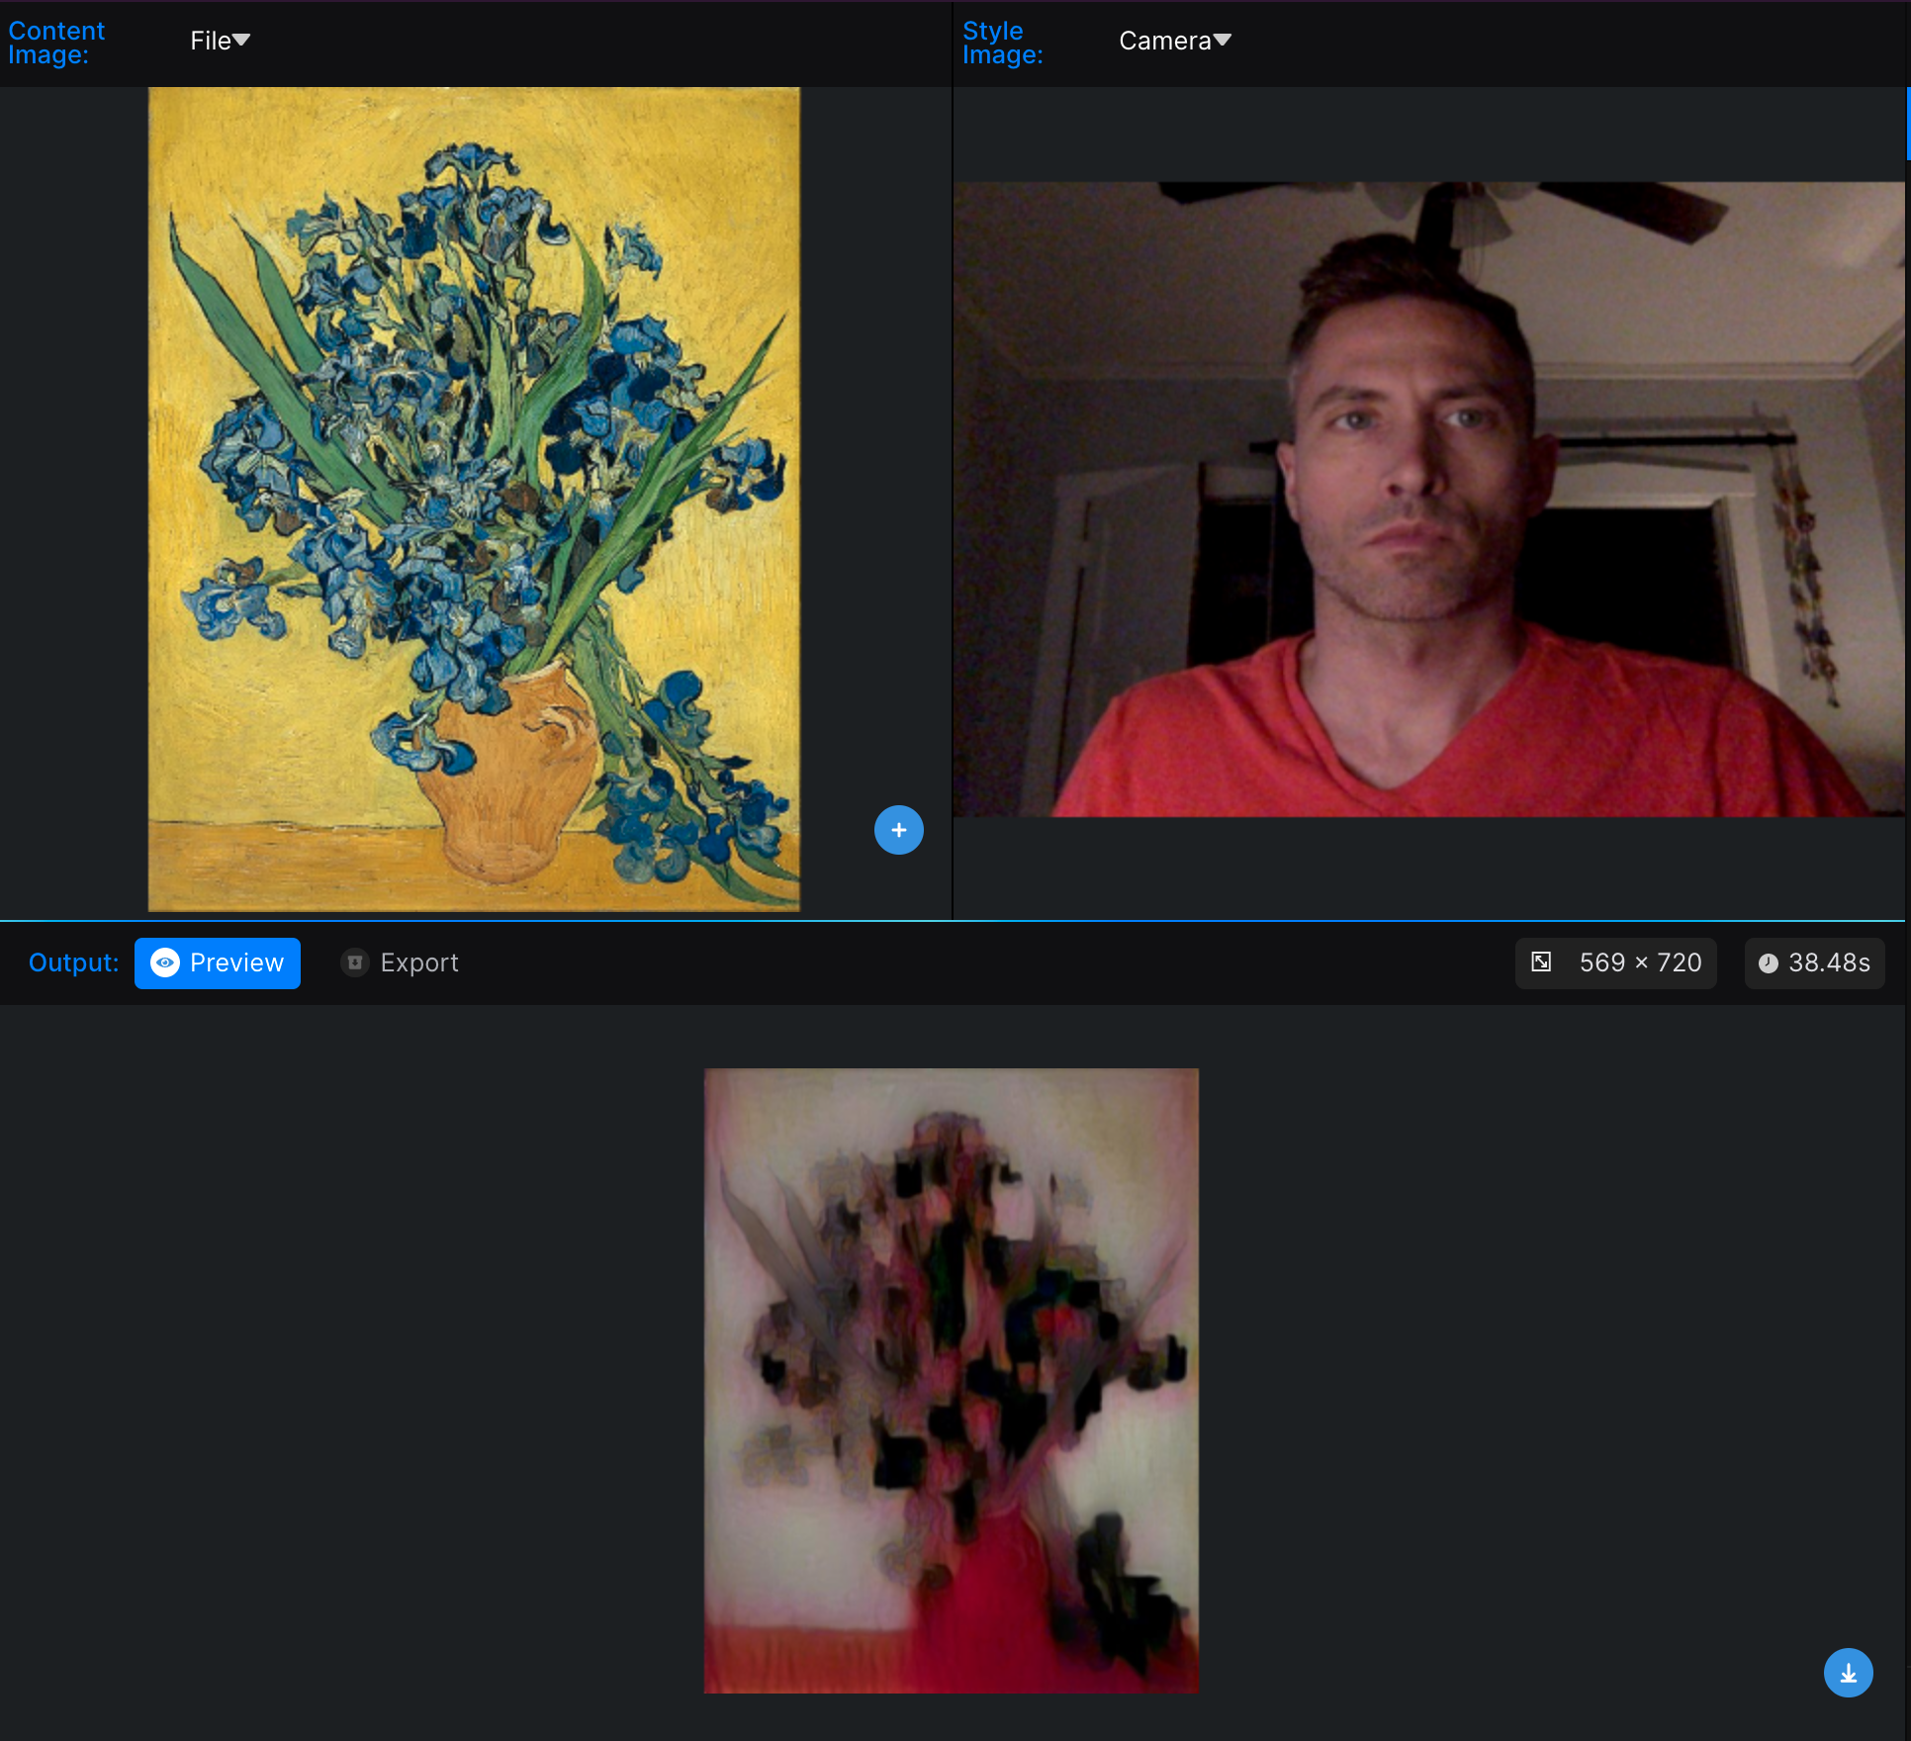Click the clock timer icon
This screenshot has width=1911, height=1741.
coord(1768,963)
